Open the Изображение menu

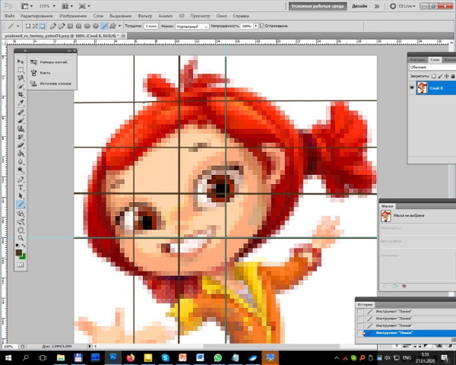pyautogui.click(x=73, y=16)
